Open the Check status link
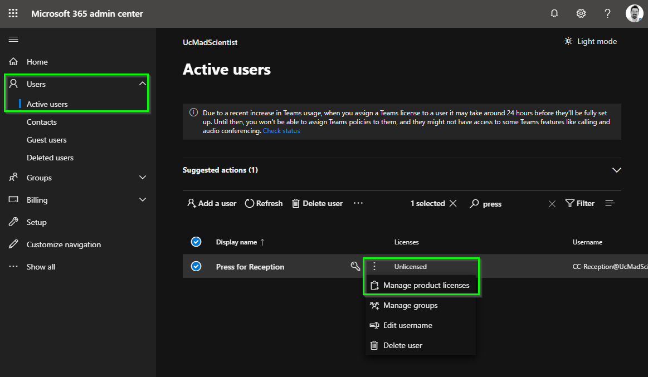The image size is (648, 377). (x=281, y=130)
